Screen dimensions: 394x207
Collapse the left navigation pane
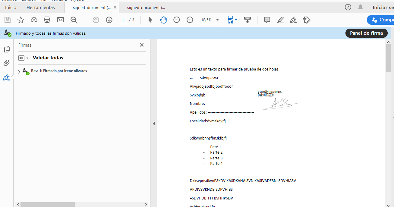[x=153, y=124]
